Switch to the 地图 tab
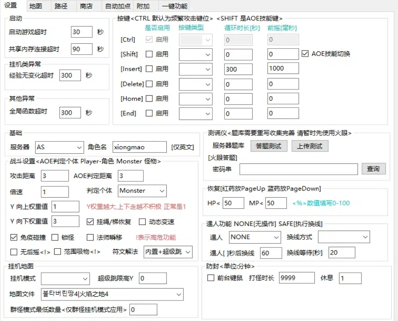Viewport: 398px width, 321px height. click(x=36, y=6)
